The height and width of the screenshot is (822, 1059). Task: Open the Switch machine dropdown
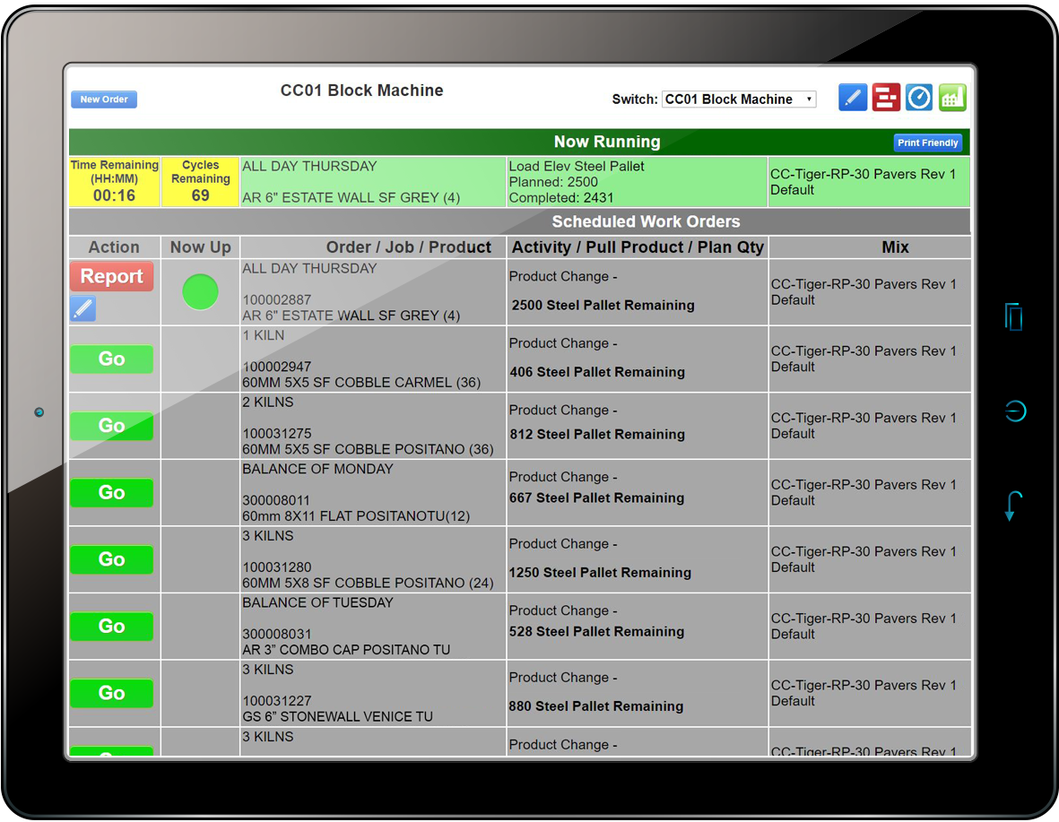click(739, 100)
